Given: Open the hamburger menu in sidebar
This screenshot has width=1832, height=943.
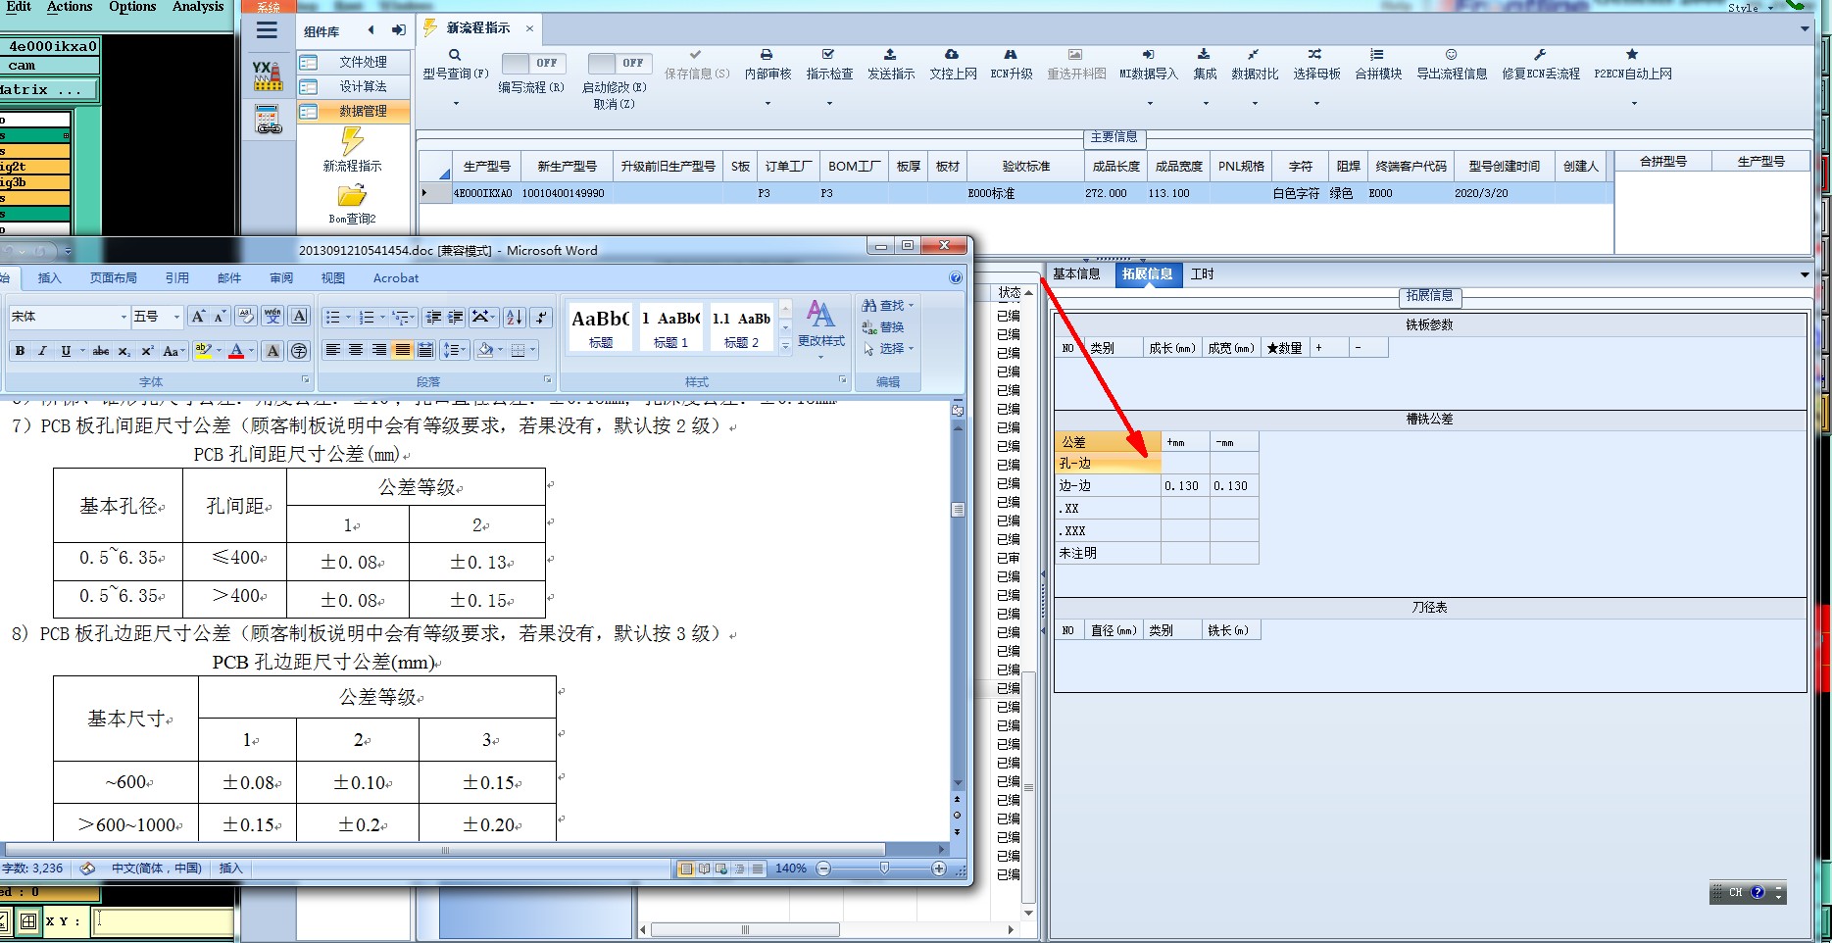Looking at the screenshot, I should [x=267, y=30].
